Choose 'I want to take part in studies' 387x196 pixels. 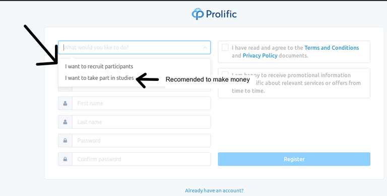pos(99,78)
